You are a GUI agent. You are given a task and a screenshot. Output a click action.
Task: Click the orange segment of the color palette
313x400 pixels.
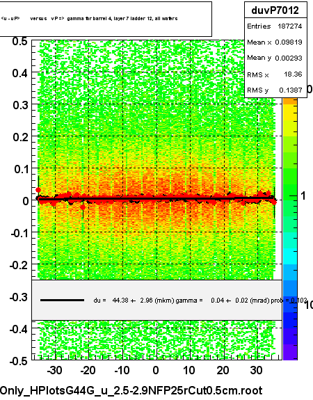(x=290, y=102)
